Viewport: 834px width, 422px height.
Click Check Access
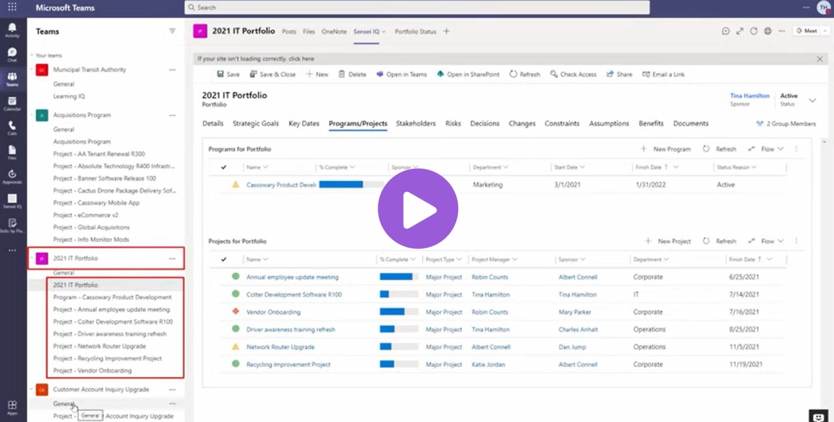tap(573, 74)
